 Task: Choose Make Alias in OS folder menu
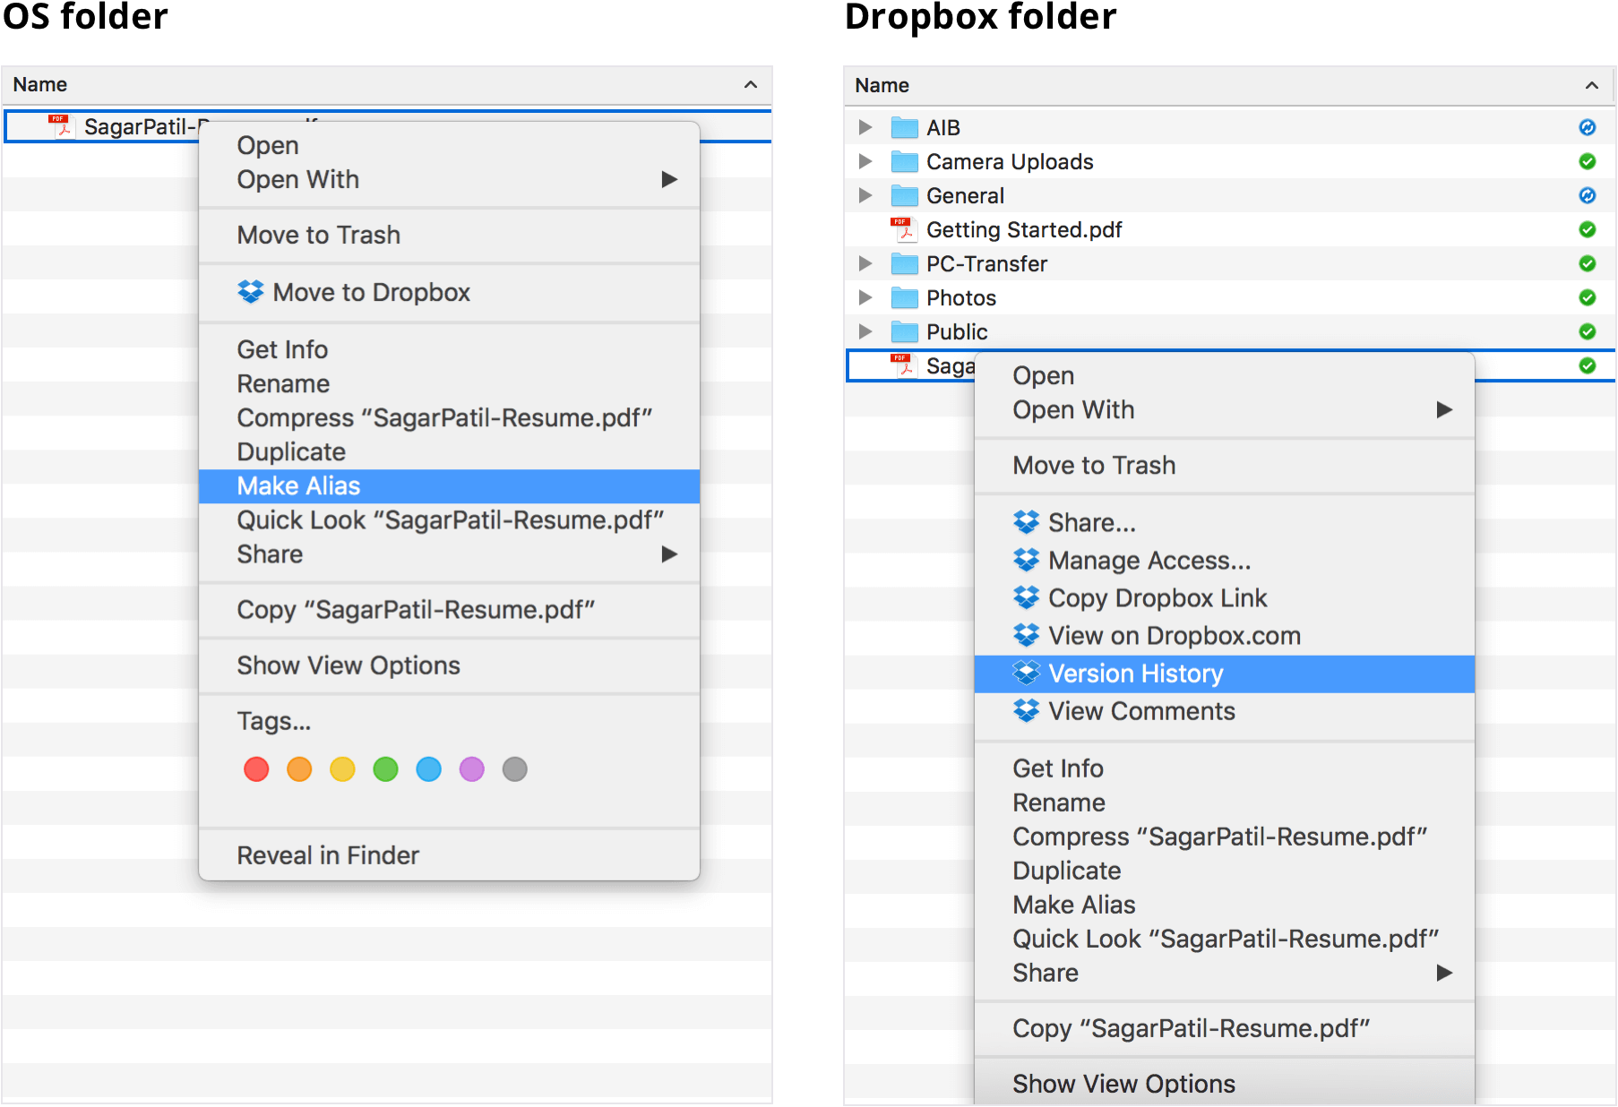click(450, 485)
